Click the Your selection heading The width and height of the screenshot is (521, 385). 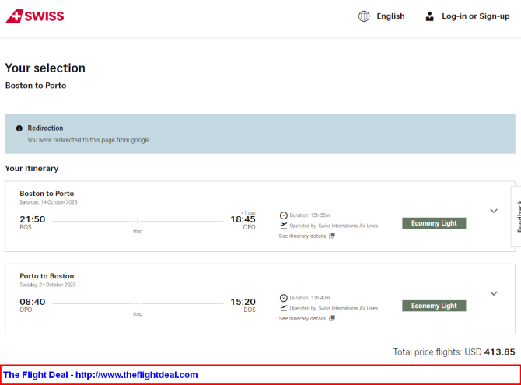pyautogui.click(x=45, y=68)
